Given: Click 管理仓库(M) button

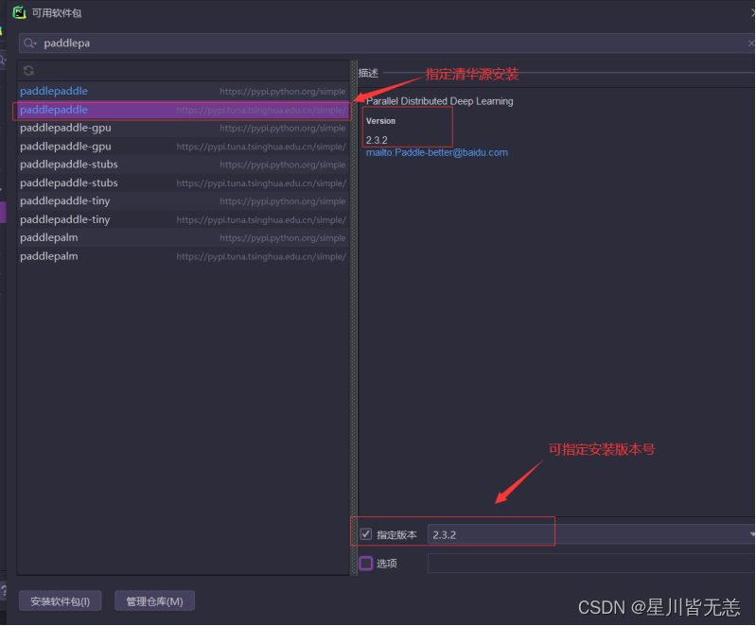Looking at the screenshot, I should tap(155, 601).
